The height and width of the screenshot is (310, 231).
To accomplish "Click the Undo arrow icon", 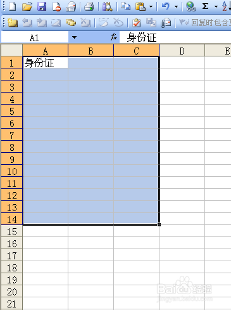I will [166, 6].
